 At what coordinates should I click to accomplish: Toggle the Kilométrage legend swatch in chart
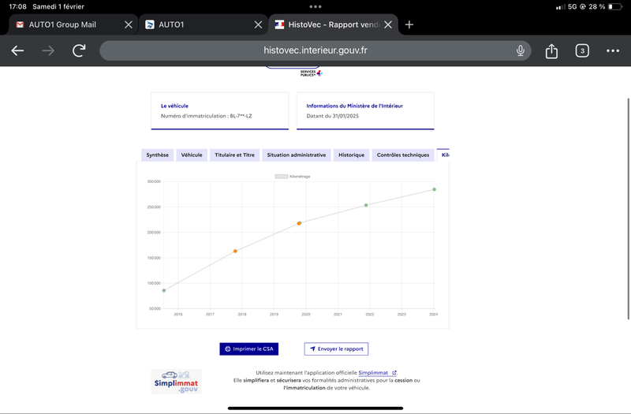[282, 176]
